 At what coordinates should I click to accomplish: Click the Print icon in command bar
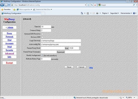click(x=97, y=13)
